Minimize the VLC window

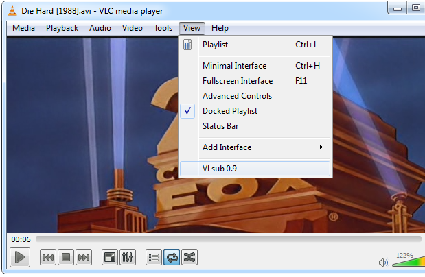point(398,9)
